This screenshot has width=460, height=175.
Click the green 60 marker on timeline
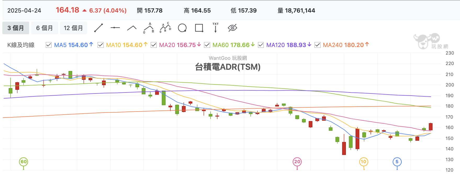[x=24, y=162]
